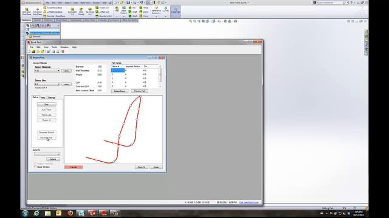Click the filter icon in the feature tree
This screenshot has width=389, height=218.
27,30
